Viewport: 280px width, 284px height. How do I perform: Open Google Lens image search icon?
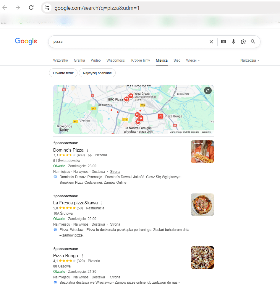(243, 42)
